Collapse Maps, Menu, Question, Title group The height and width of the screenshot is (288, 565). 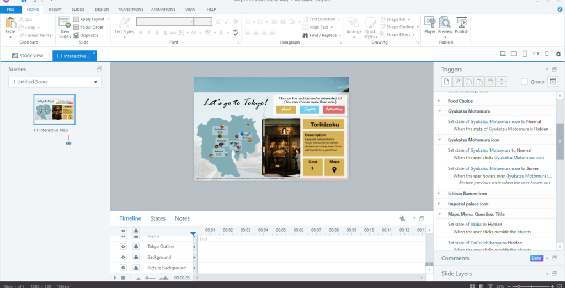click(x=439, y=214)
